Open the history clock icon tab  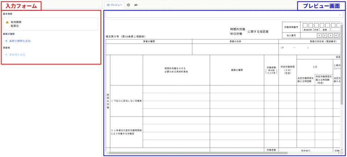128,5
